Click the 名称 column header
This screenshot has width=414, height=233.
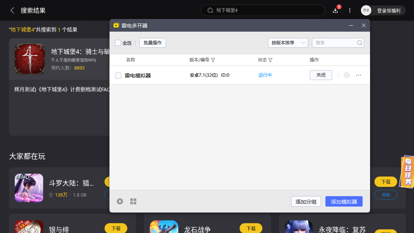pos(130,60)
